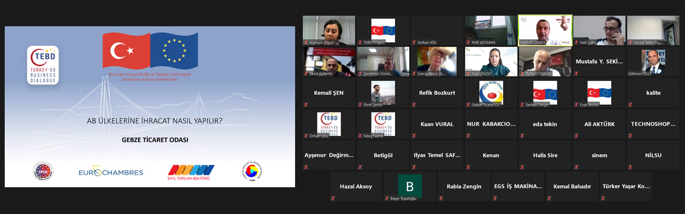Select Veysel Tekin's video tile
The width and height of the screenshot is (685, 214).
pos(653,30)
